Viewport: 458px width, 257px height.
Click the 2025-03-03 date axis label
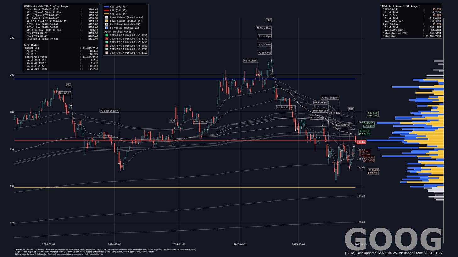pos(299,244)
